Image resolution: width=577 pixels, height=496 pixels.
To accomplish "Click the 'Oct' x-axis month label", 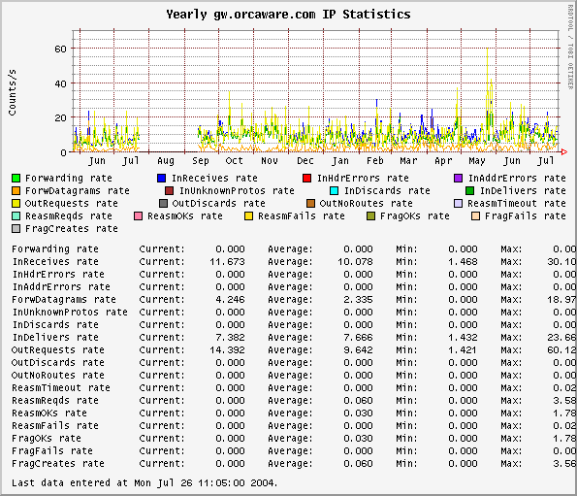I will coord(235,161).
